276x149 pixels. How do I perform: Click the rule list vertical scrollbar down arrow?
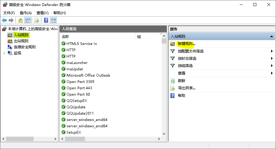coord(164,134)
